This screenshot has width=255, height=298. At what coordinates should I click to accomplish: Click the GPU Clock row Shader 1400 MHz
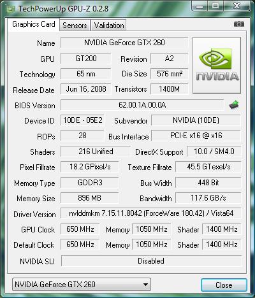pyautogui.click(x=222, y=229)
